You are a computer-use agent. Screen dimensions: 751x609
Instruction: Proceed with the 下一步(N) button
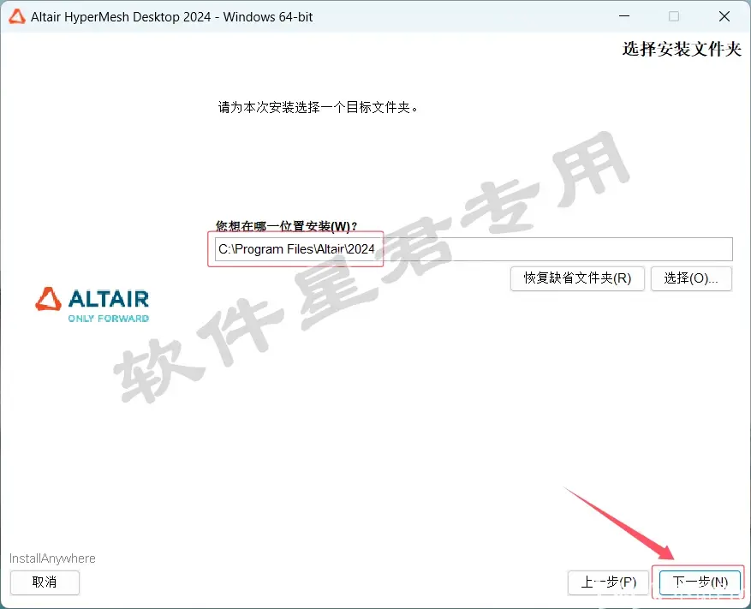[x=700, y=582]
